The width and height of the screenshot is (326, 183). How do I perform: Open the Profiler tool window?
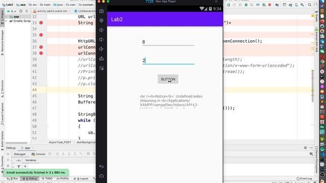(x=63, y=178)
